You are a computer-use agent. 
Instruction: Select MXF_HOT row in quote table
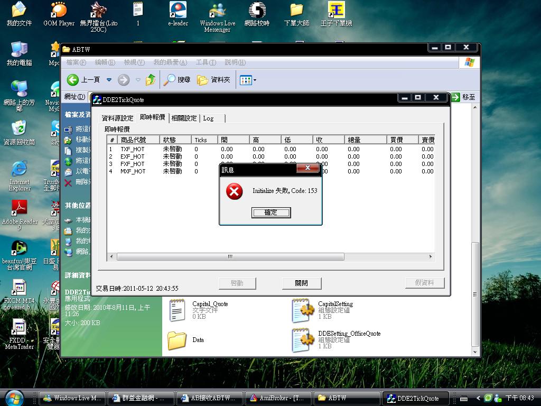pos(271,171)
